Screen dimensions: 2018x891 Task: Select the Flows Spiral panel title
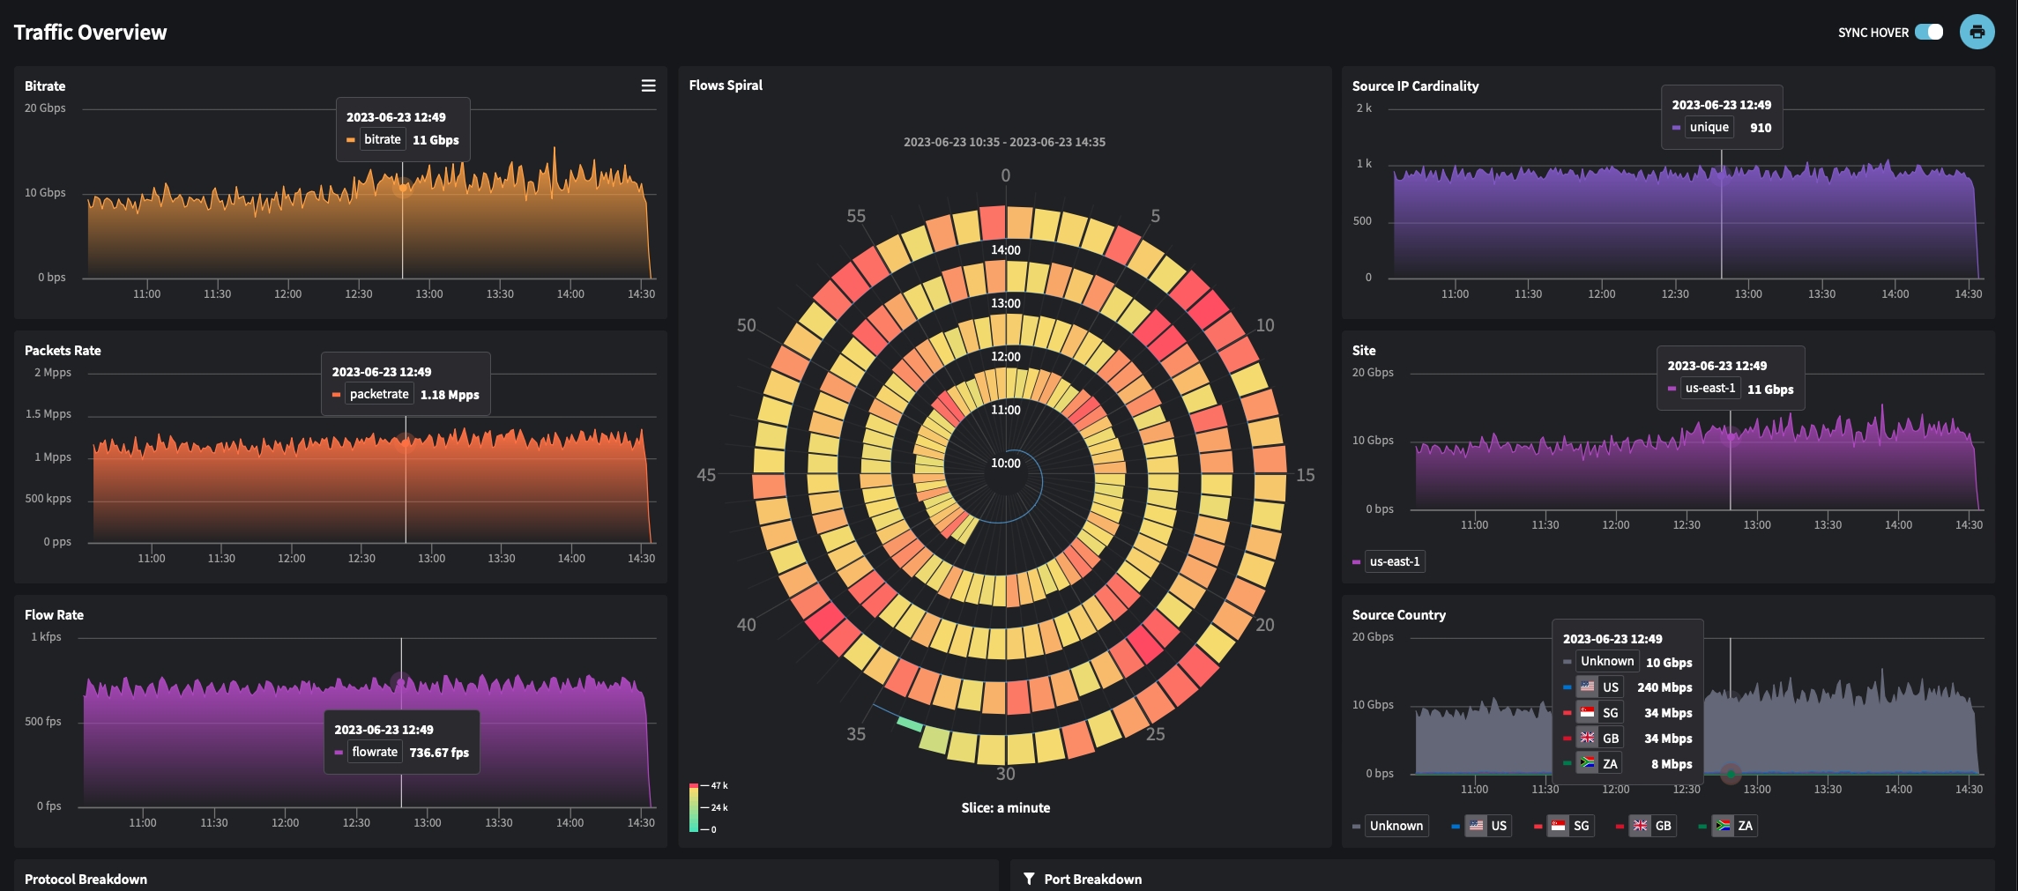pyautogui.click(x=726, y=85)
